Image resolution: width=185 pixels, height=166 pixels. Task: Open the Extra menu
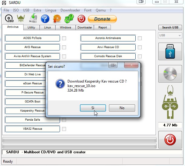pyautogui.click(x=37, y=10)
